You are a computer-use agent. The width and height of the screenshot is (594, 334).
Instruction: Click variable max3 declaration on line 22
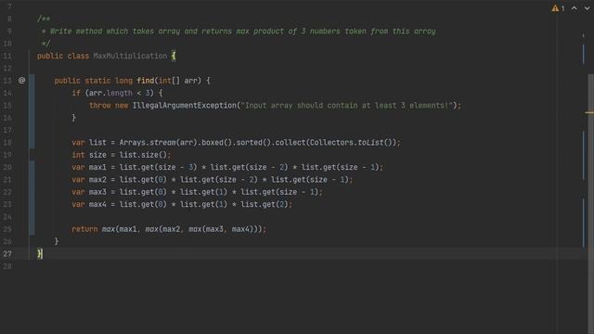tap(97, 192)
